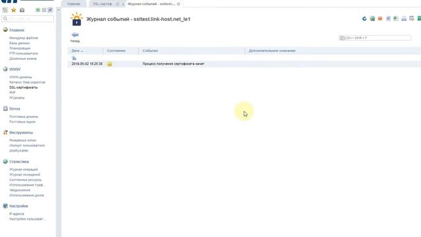Click the Назад back arrow button
Viewport: 421px width, 237px height.
(x=75, y=38)
